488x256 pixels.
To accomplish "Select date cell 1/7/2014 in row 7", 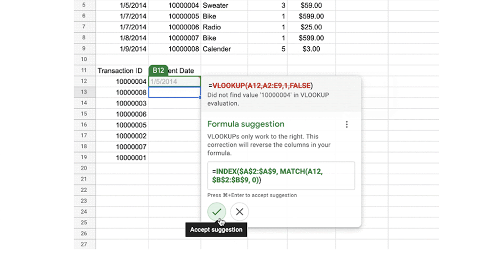I will 122,27.
